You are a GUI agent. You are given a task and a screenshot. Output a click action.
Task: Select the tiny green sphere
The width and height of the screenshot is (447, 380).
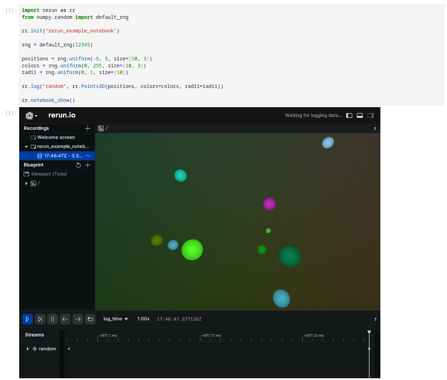tap(268, 231)
